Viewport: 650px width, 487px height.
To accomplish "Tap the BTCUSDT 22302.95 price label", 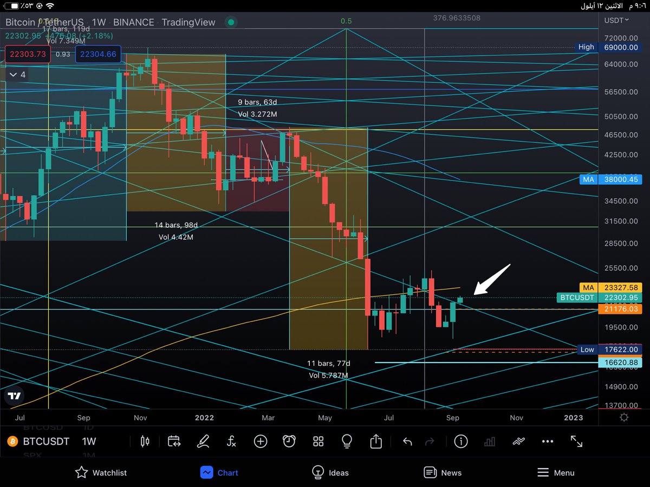I will click(x=599, y=298).
